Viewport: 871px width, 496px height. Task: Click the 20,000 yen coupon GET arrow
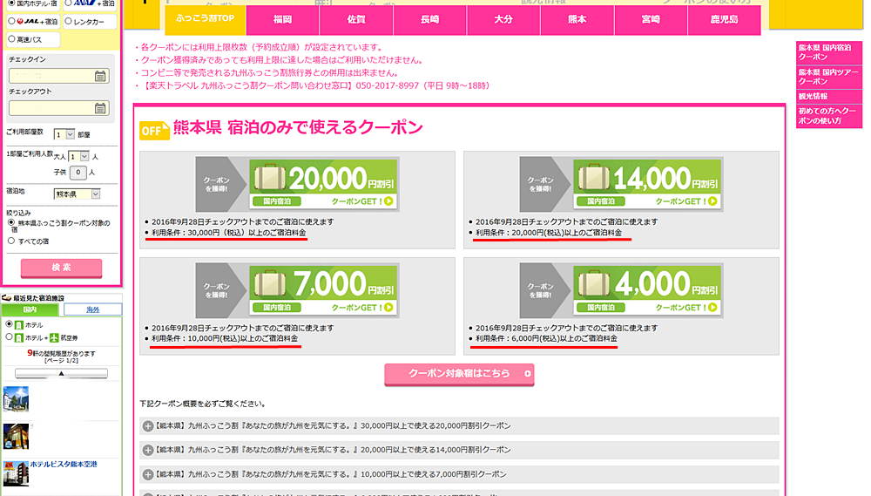pos(388,201)
